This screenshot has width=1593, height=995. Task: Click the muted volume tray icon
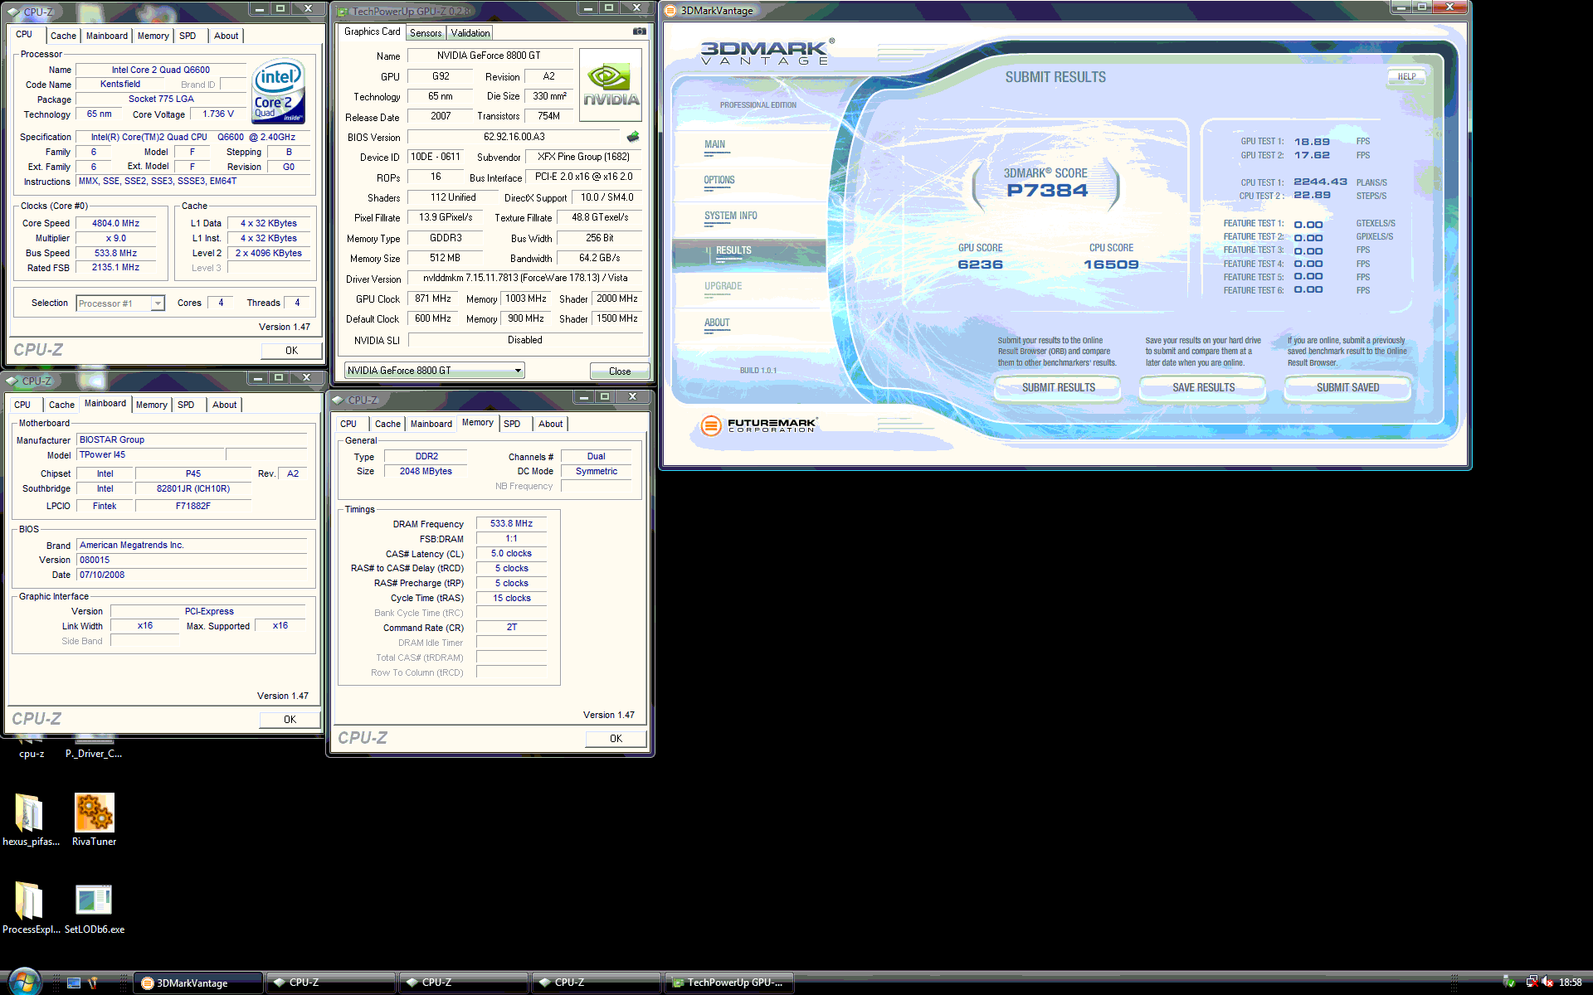coord(1547,983)
